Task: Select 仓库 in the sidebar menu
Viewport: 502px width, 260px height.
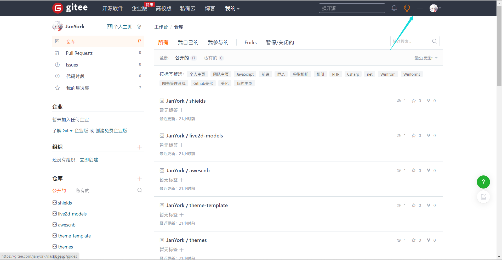Action: (x=98, y=41)
